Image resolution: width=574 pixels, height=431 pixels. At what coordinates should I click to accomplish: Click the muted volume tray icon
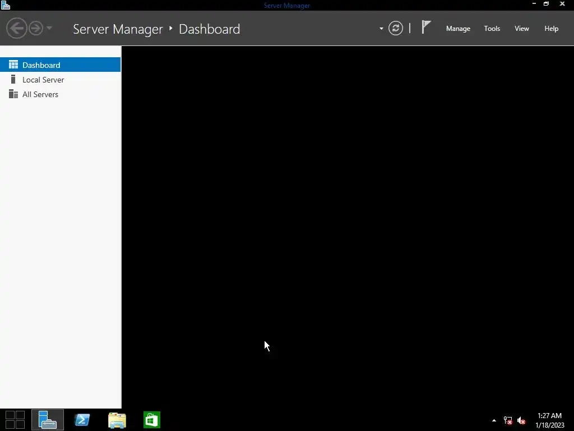point(521,420)
